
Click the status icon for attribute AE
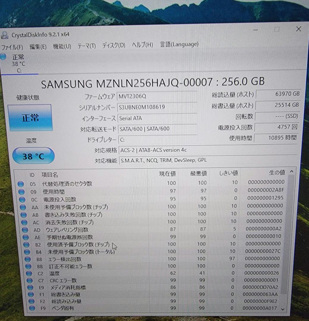click(26, 237)
